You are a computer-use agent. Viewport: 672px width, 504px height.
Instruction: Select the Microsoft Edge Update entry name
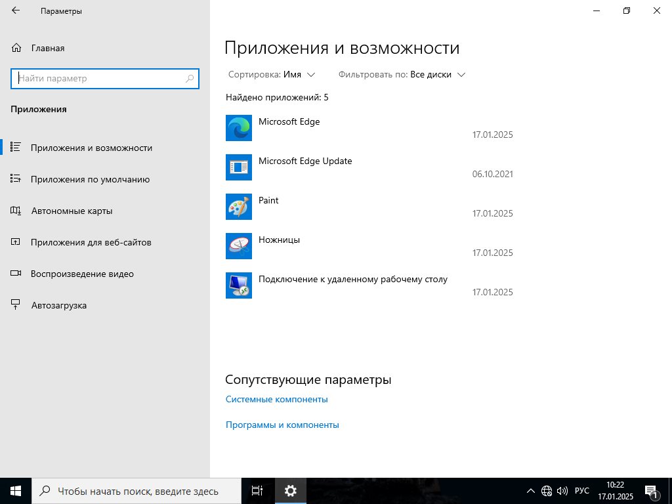[305, 161]
